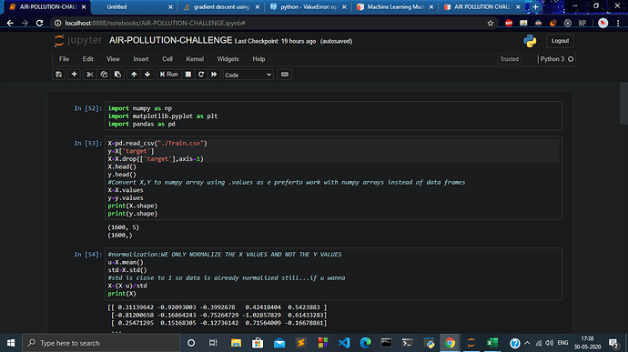Screen dimensions: 628x352
Task: Open File Explorer from taskbar
Action: click(x=236, y=343)
